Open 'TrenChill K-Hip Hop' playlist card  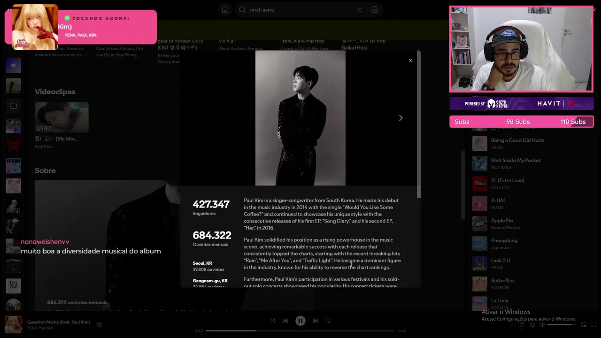pos(302,41)
